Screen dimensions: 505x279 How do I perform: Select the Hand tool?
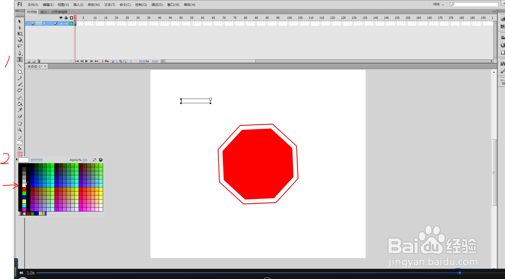(x=20, y=123)
